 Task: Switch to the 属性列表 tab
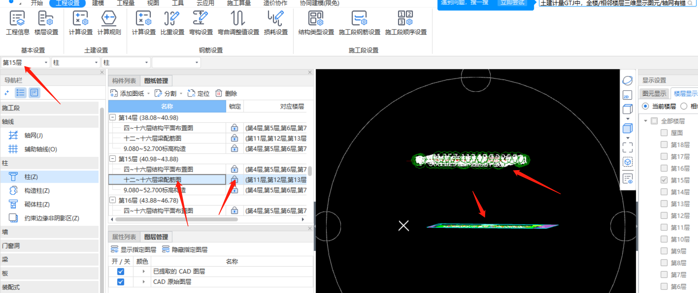click(124, 237)
